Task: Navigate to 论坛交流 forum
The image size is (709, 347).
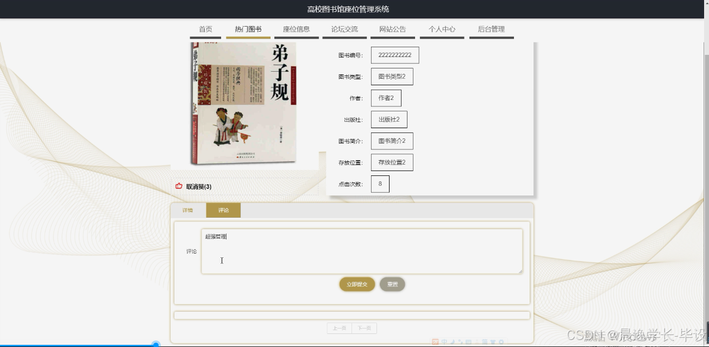Action: [x=344, y=29]
